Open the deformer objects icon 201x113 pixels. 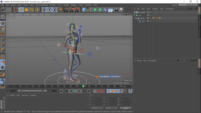105,10
